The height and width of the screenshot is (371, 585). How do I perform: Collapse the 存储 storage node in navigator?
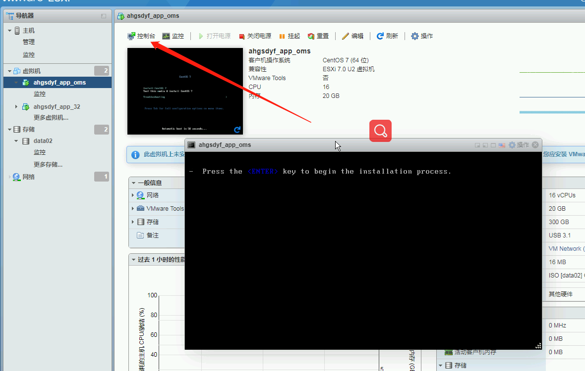click(10, 130)
